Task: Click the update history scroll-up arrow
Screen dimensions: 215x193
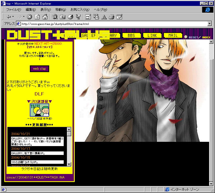Action: (x=69, y=129)
